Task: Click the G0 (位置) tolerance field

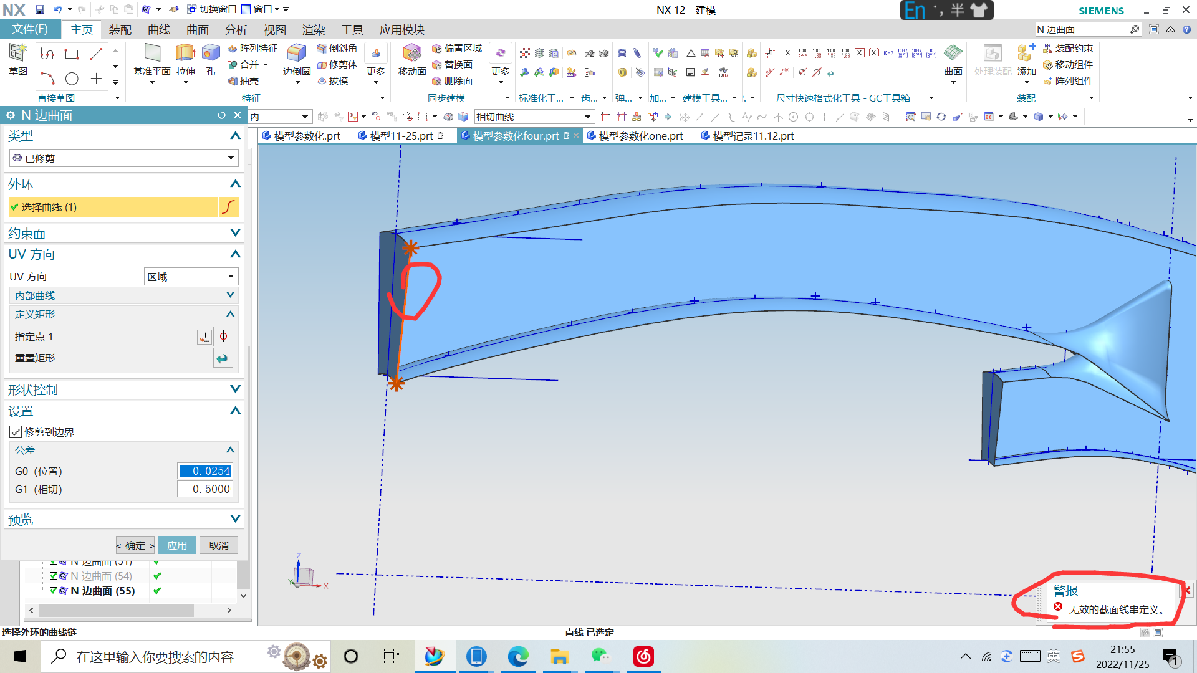Action: pyautogui.click(x=205, y=471)
